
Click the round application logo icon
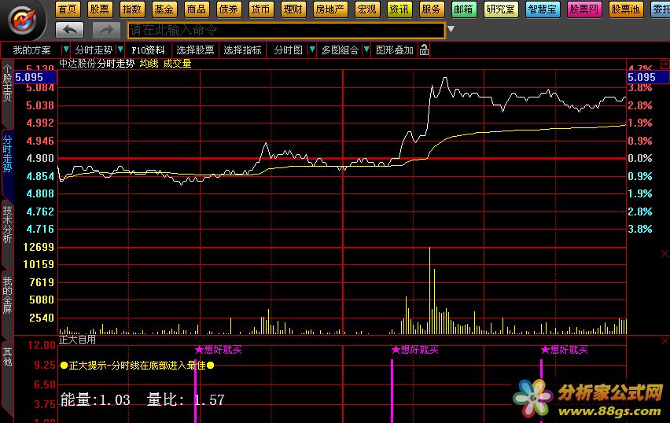[22, 20]
